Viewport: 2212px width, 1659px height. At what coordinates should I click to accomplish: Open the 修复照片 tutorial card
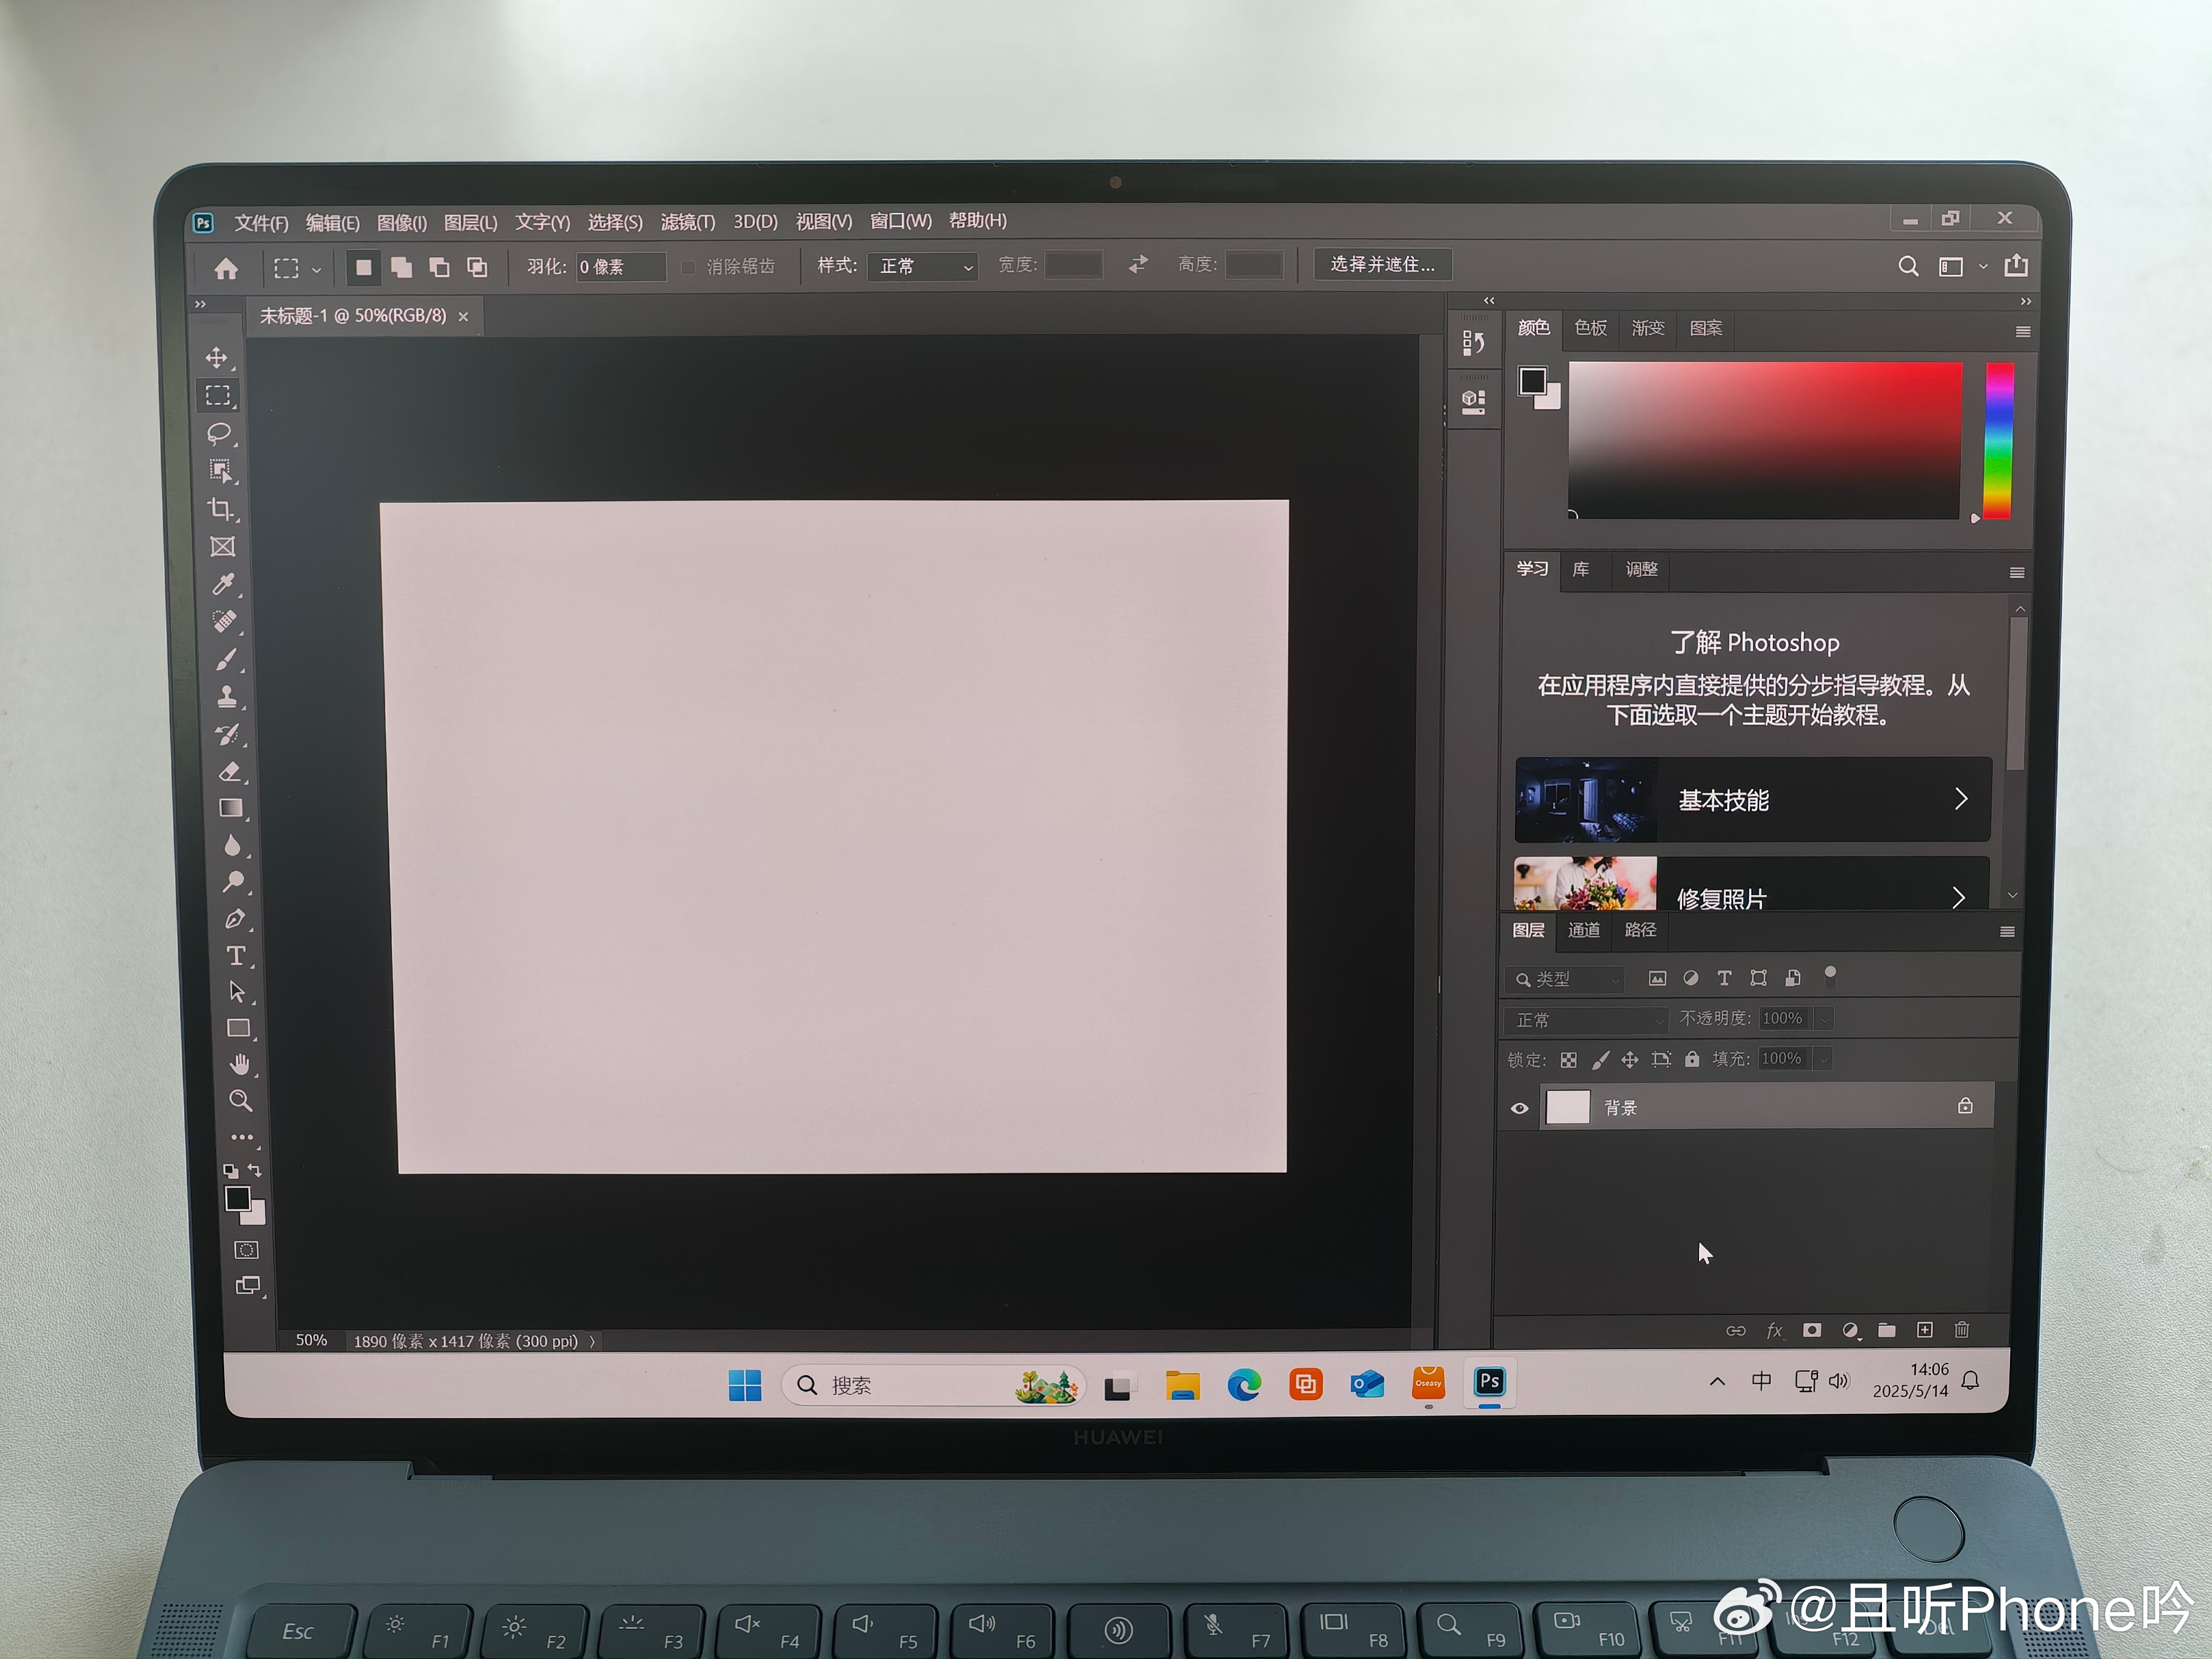pos(1751,884)
